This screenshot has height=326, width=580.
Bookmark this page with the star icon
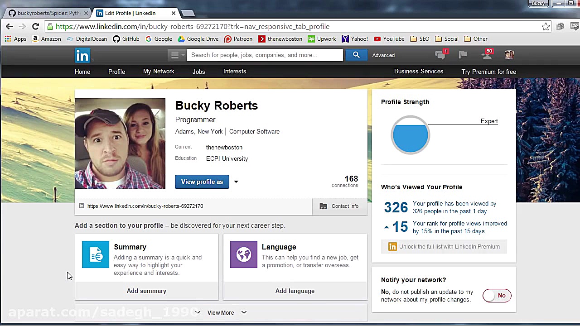pyautogui.click(x=546, y=26)
